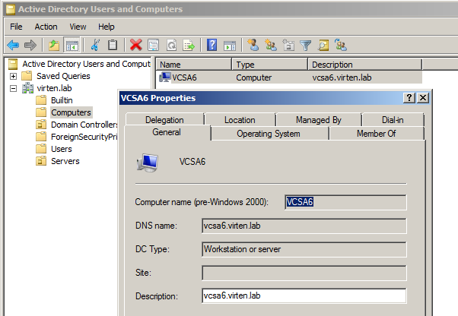
Task: Switch to the Location tab
Action: (240, 120)
